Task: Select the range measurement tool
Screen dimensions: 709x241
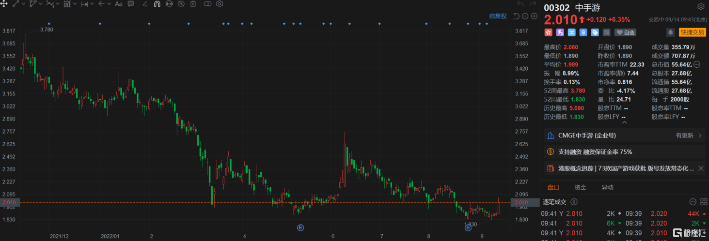Action: (x=84, y=4)
